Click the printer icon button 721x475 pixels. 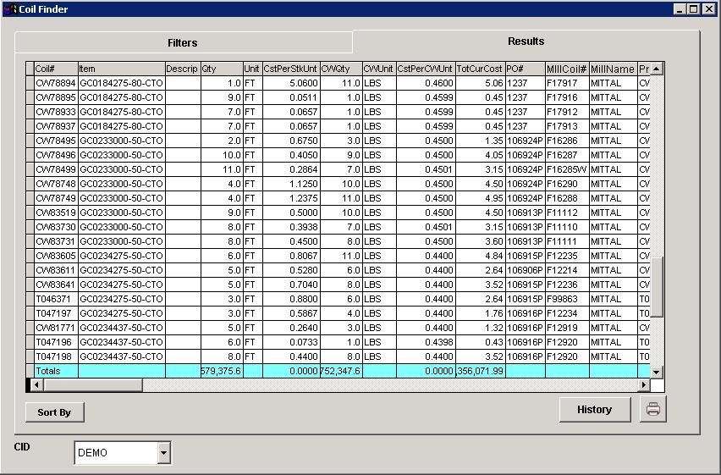653,410
